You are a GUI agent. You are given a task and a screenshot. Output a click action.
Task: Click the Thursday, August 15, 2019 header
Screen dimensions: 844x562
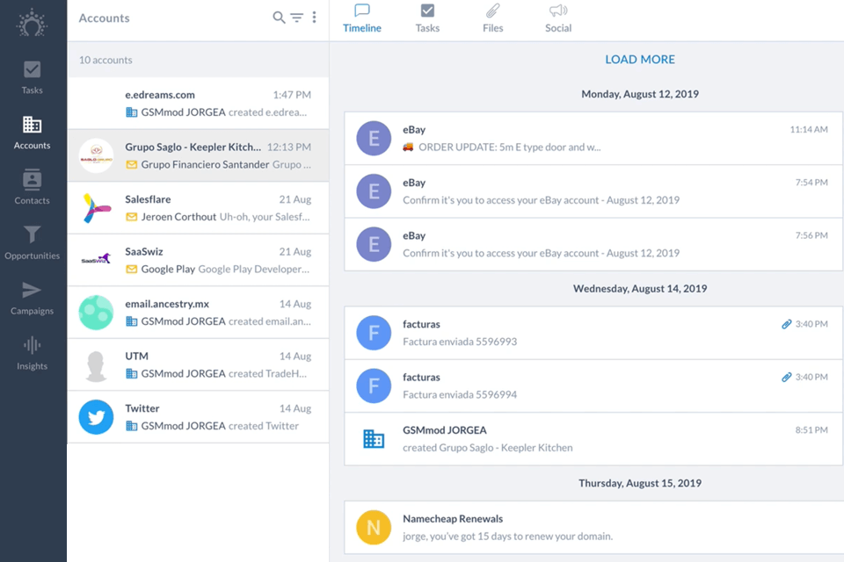[639, 484]
